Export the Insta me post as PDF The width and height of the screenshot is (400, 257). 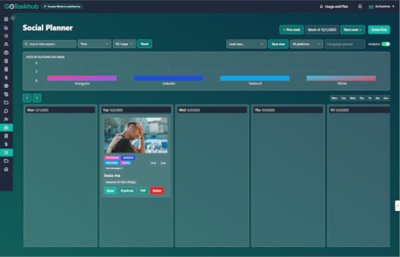(x=143, y=190)
